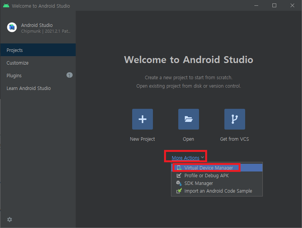The image size is (302, 228).
Task: Open the settings gear in the sidebar corner
Action: pos(10,219)
